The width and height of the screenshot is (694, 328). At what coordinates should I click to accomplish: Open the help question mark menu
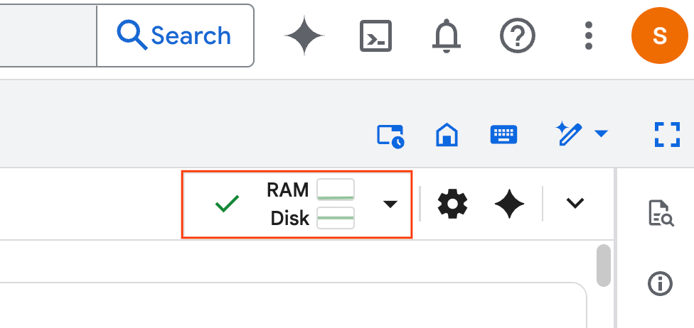click(518, 35)
